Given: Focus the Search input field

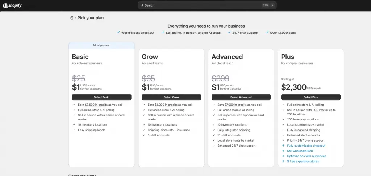Looking at the screenshot, I should [x=207, y=5].
